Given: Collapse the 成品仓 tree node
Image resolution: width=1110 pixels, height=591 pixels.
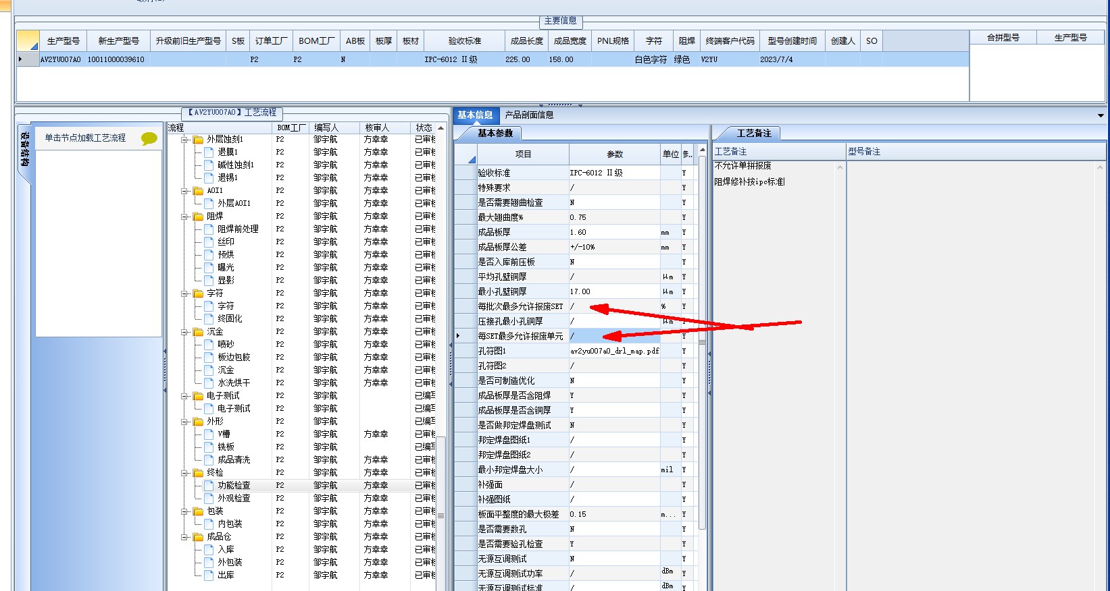Looking at the screenshot, I should click(184, 537).
